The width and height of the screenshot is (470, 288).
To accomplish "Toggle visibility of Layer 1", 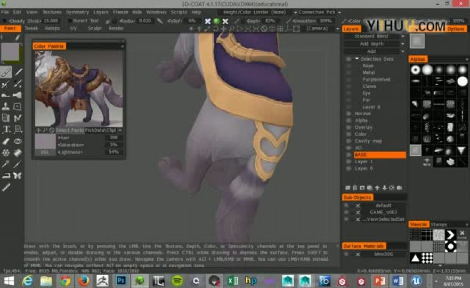I will click(x=349, y=162).
